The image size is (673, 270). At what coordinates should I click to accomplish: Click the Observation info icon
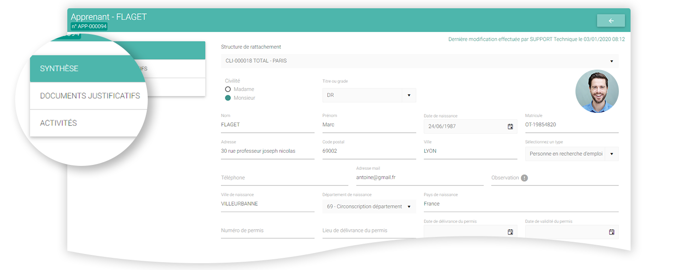pyautogui.click(x=524, y=178)
